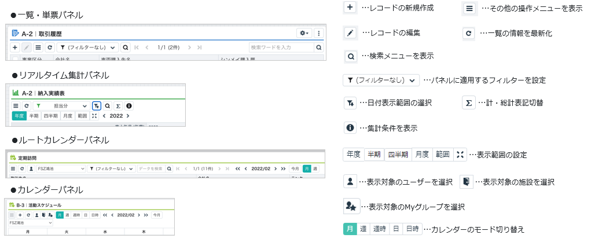Select 日時 mode tab in 活動スケジュール panel
Viewport: 591px width, 242px height.
point(94,215)
